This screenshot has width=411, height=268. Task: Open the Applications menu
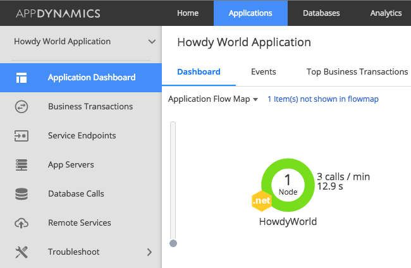pyautogui.click(x=250, y=13)
